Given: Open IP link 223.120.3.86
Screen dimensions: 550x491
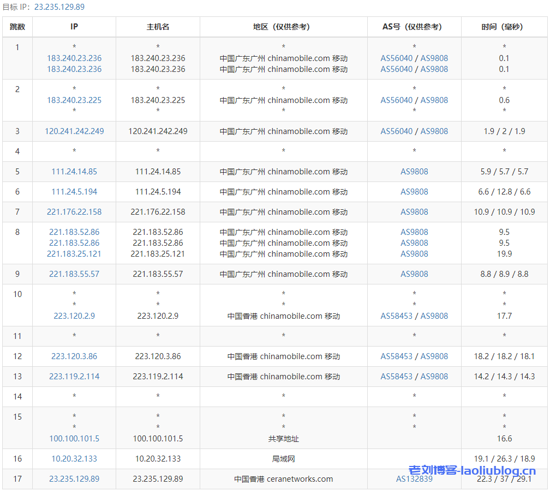Looking at the screenshot, I should [x=74, y=356].
